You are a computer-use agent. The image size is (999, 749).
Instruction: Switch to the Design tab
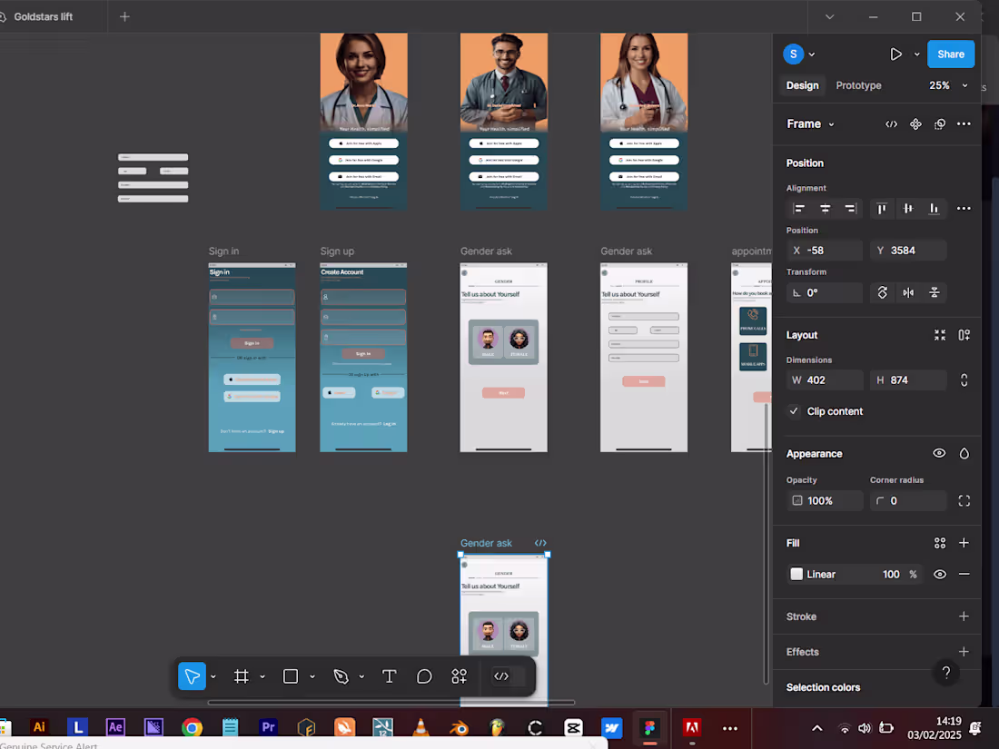tap(802, 85)
